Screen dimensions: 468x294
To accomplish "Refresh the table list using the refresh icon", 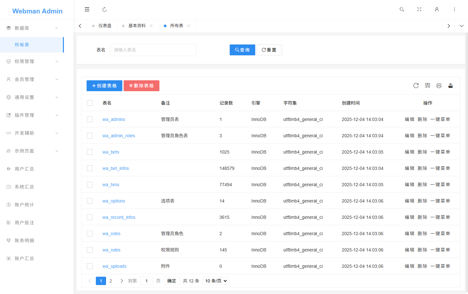I will click(416, 85).
